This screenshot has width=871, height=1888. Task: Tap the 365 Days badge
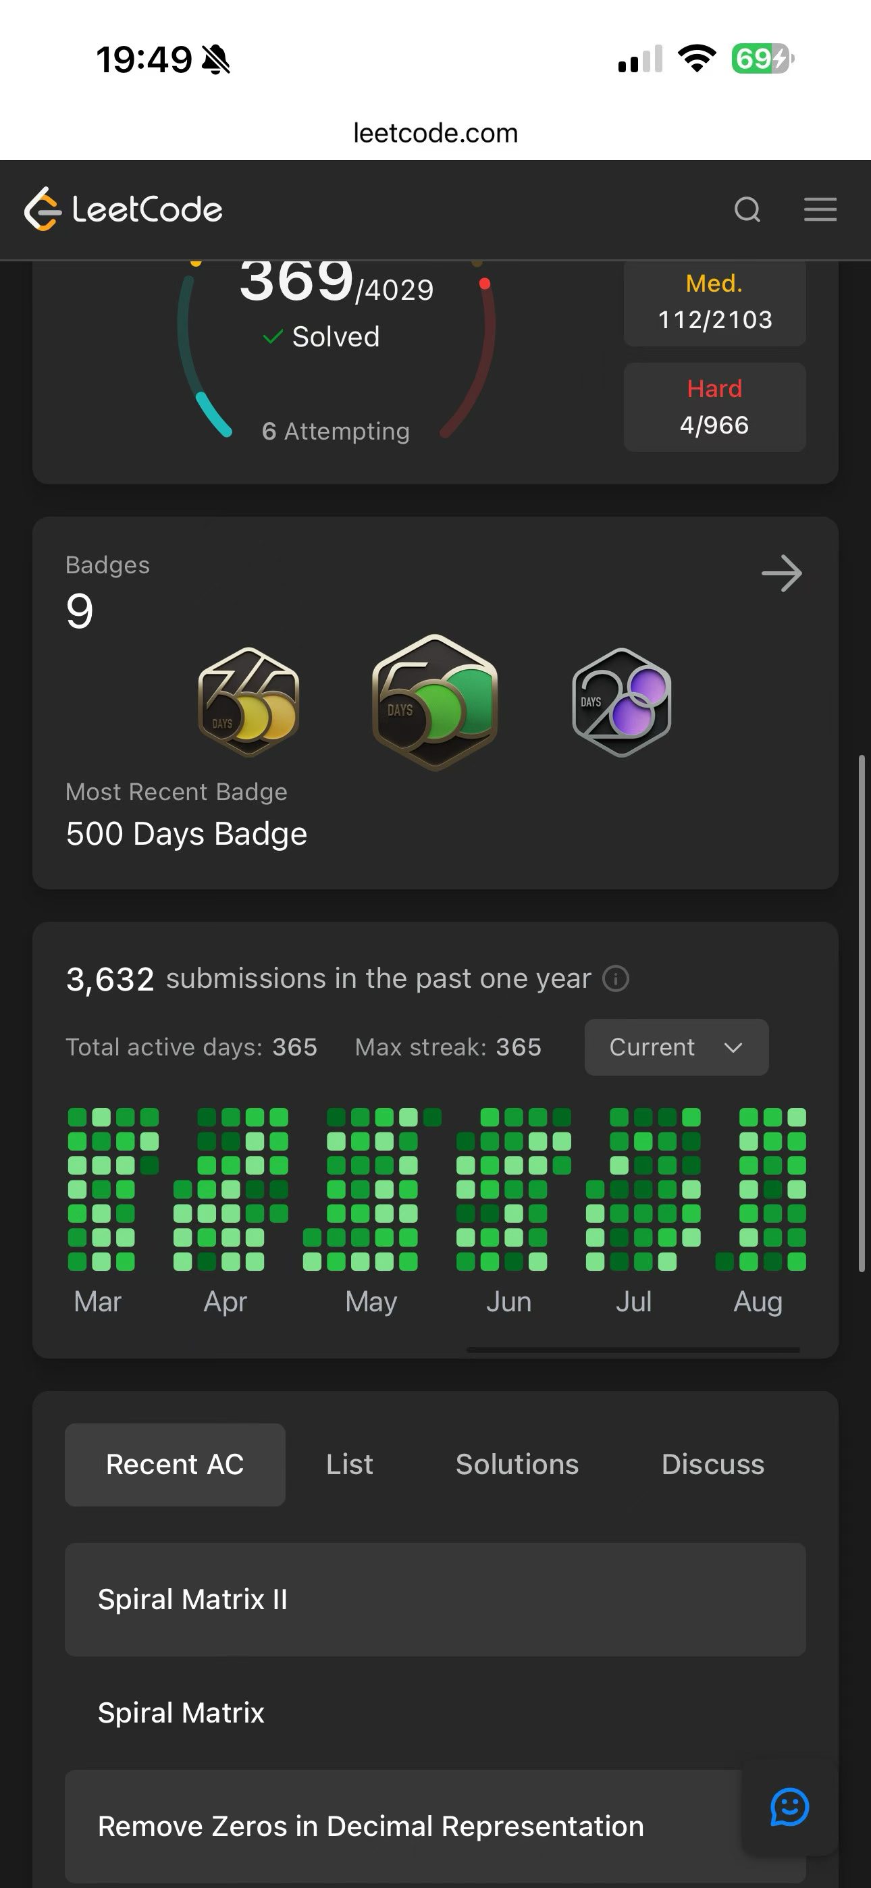[248, 702]
